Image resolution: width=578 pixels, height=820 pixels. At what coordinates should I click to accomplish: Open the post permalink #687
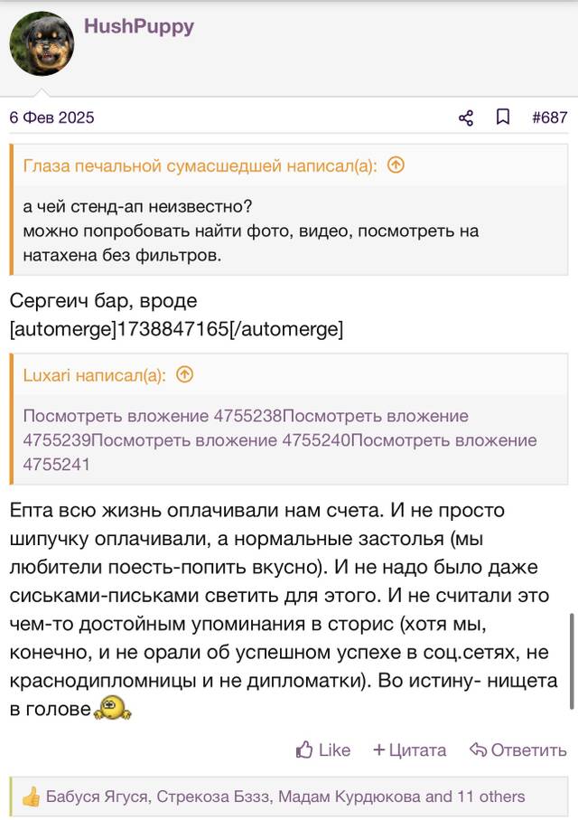pos(549,118)
